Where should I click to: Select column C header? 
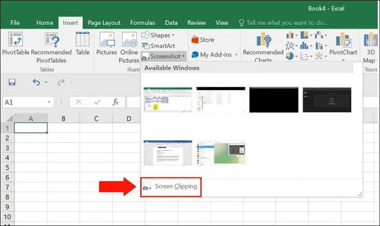[x=96, y=118]
